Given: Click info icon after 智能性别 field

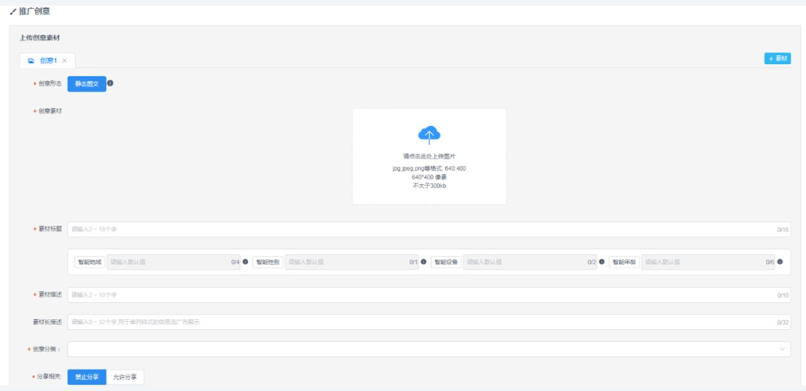Looking at the screenshot, I should [424, 261].
